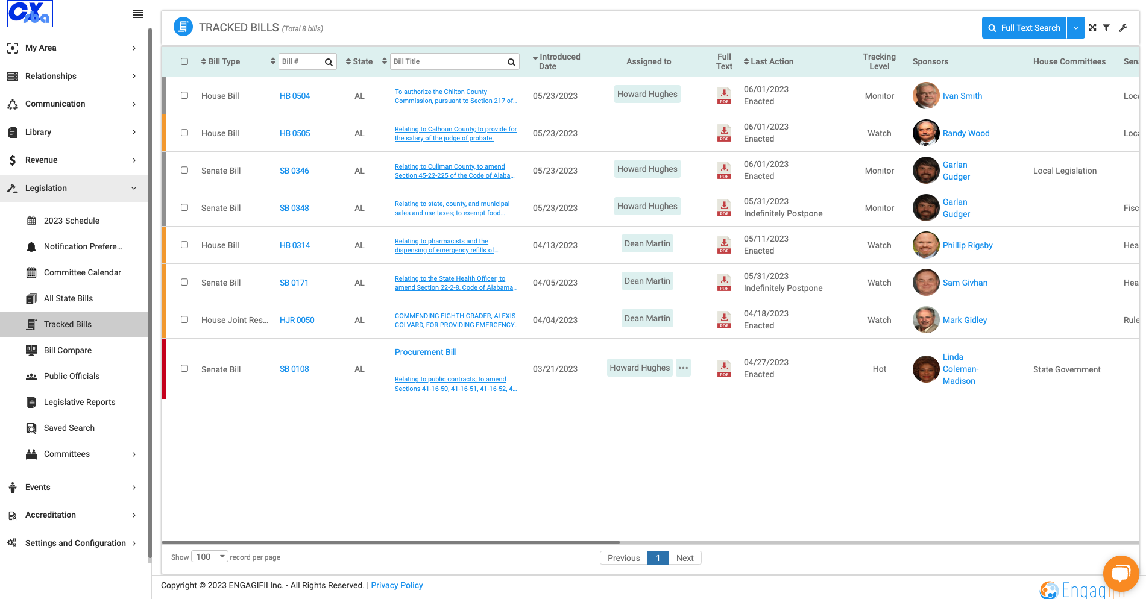Open the chat bubble widget
Screen dimensions: 1146x599
[1121, 573]
